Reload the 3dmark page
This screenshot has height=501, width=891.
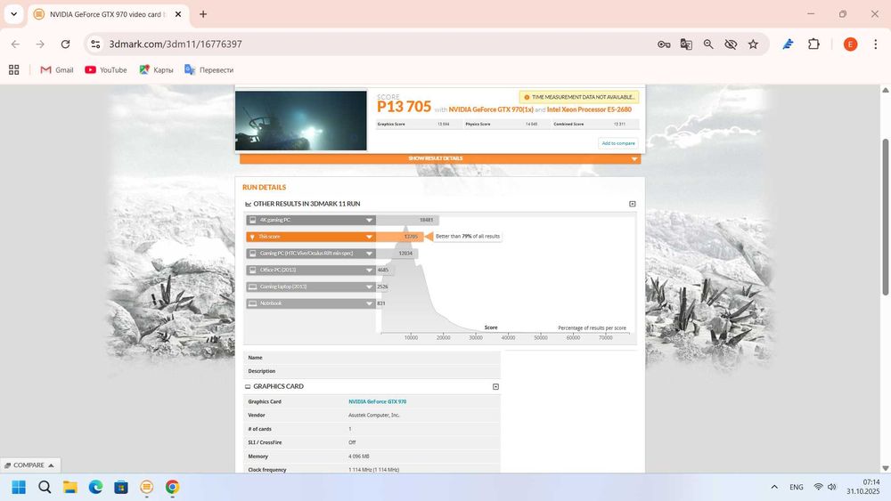(x=65, y=44)
